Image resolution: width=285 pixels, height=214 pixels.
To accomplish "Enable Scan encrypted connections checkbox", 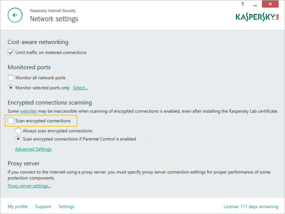I will pos(11,121).
